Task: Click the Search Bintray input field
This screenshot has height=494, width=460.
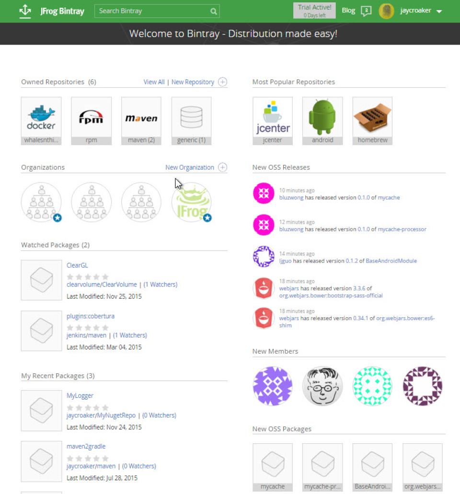Action: 157,11
